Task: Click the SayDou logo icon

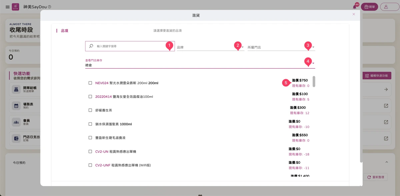Action: coord(15,7)
